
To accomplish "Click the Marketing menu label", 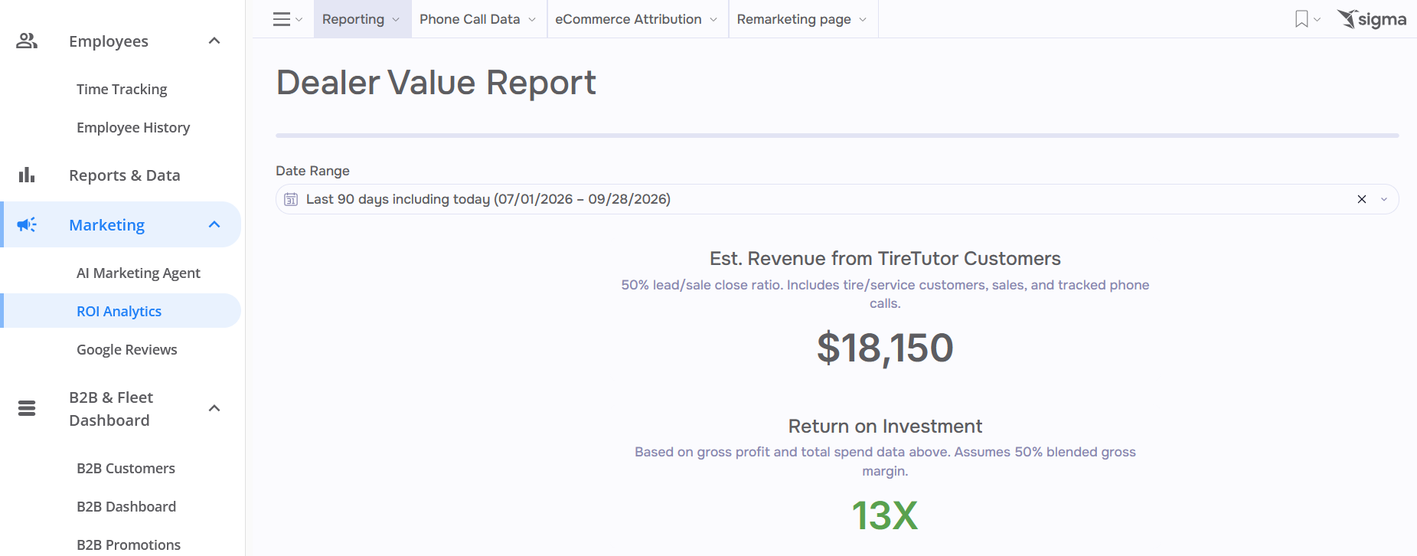I will click(107, 224).
